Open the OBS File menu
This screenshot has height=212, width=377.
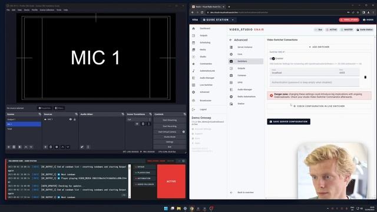pyautogui.click(x=8, y=10)
